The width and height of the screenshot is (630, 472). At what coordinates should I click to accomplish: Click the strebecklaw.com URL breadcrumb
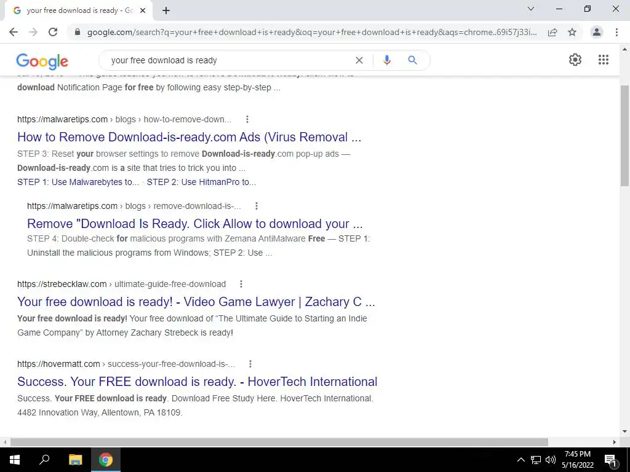click(x=121, y=284)
